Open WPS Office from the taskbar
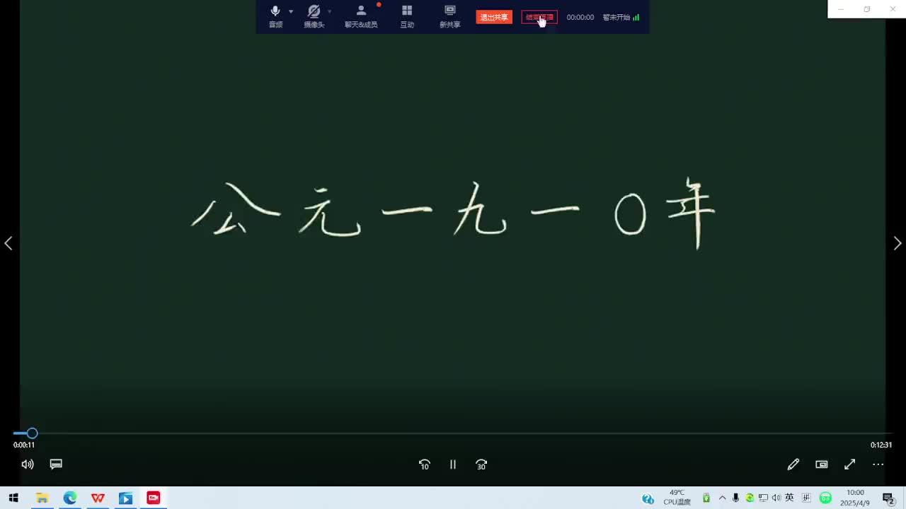The image size is (906, 509). 98,498
